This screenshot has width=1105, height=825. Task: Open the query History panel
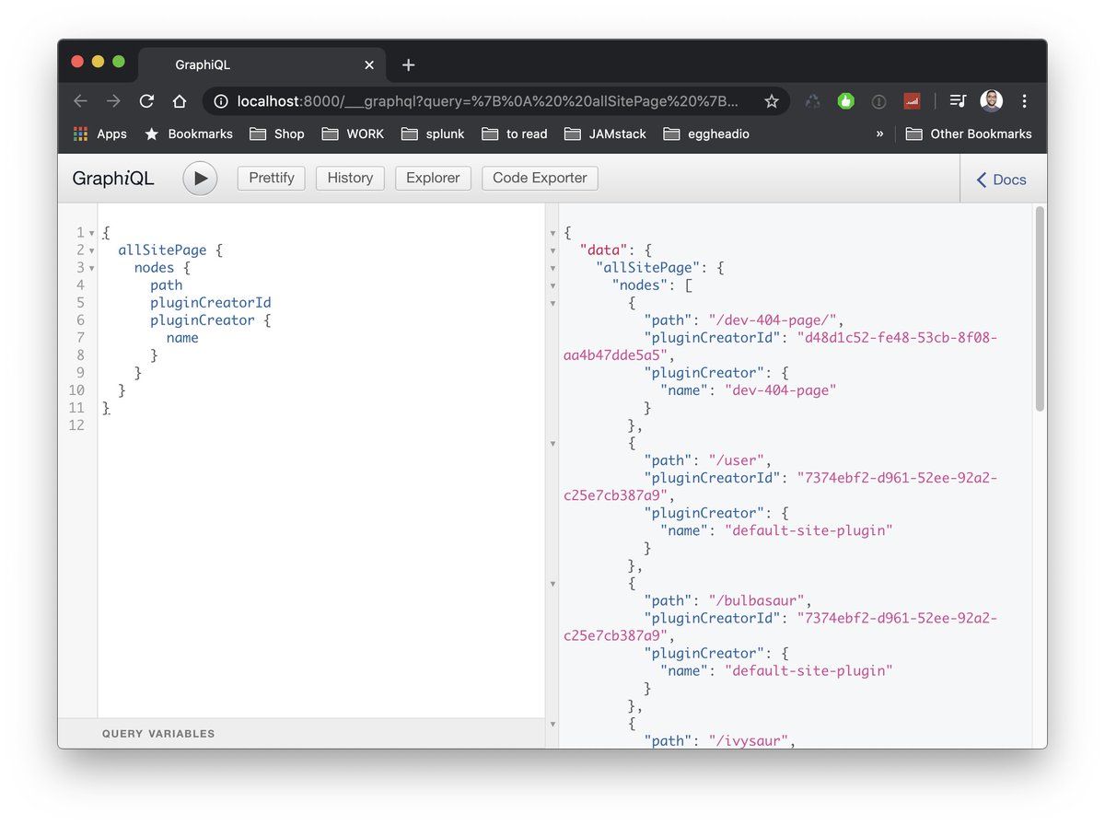(350, 178)
